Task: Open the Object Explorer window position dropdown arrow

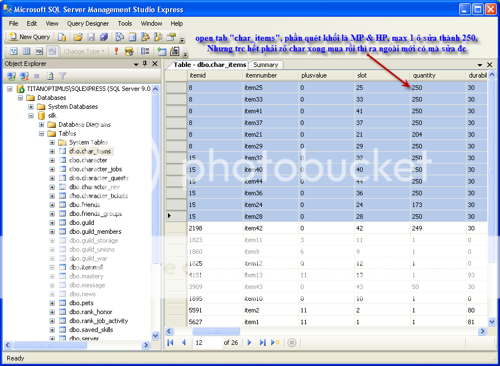Action: pos(136,64)
